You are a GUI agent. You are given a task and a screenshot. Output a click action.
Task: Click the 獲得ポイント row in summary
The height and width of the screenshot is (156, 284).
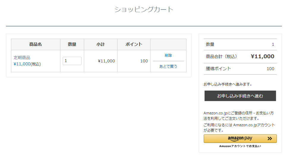pyautogui.click(x=240, y=69)
